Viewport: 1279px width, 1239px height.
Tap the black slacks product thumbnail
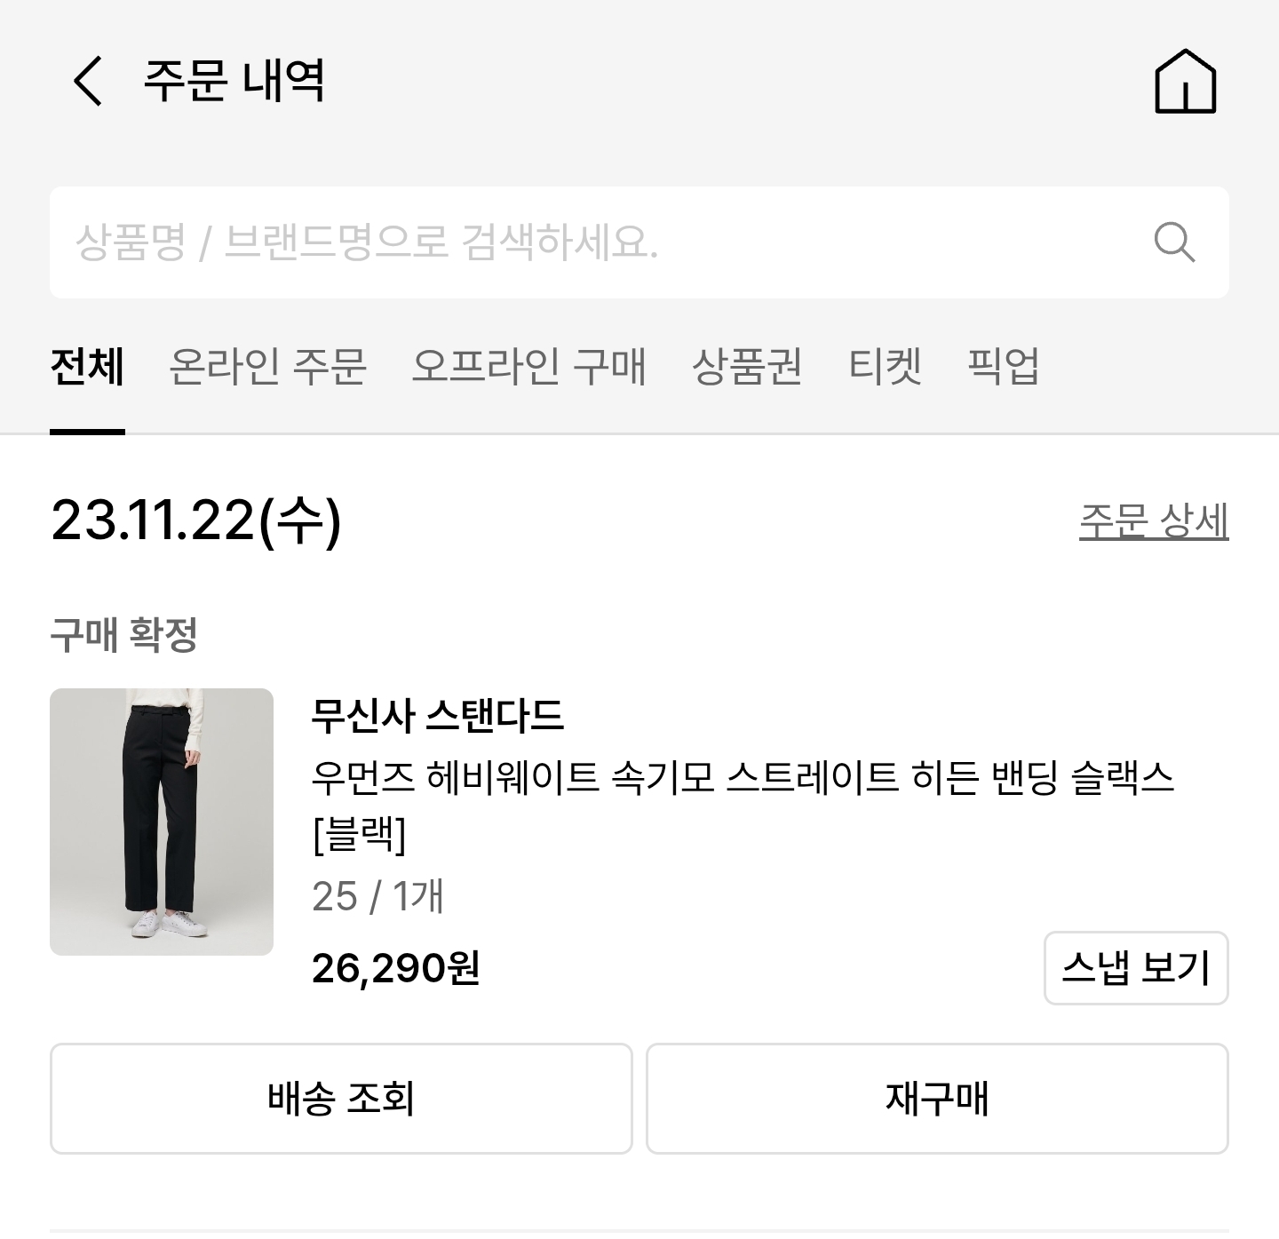(162, 822)
